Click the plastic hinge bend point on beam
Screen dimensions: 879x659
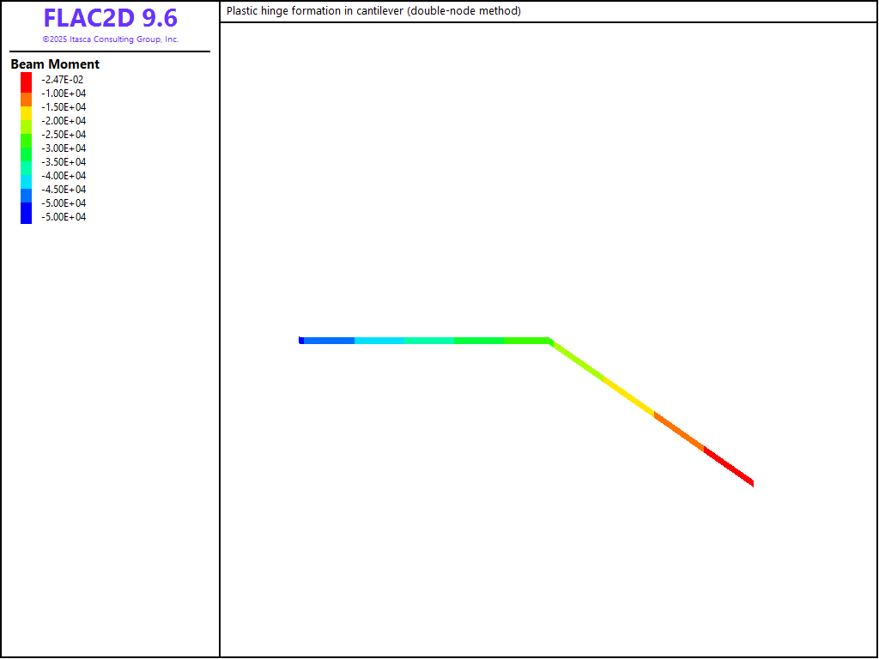[x=549, y=341]
